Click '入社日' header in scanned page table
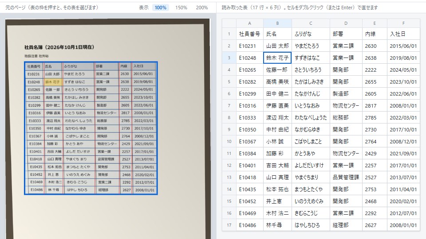Screen dimensions: 426x239 click(x=138, y=66)
